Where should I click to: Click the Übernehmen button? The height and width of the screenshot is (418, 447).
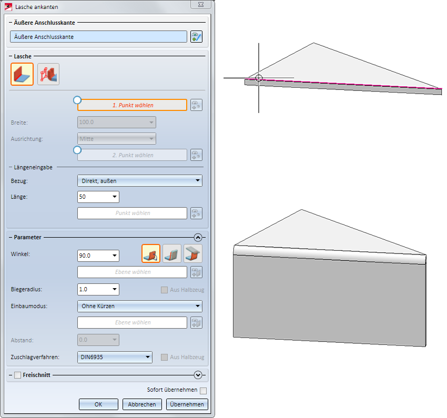coord(188,404)
